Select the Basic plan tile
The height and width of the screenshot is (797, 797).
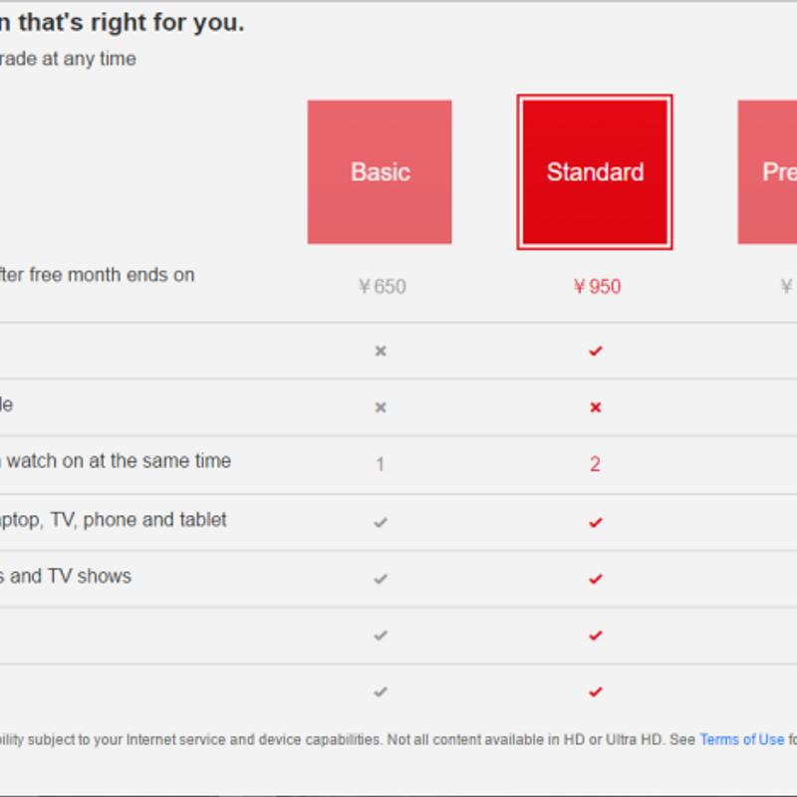pyautogui.click(x=380, y=171)
